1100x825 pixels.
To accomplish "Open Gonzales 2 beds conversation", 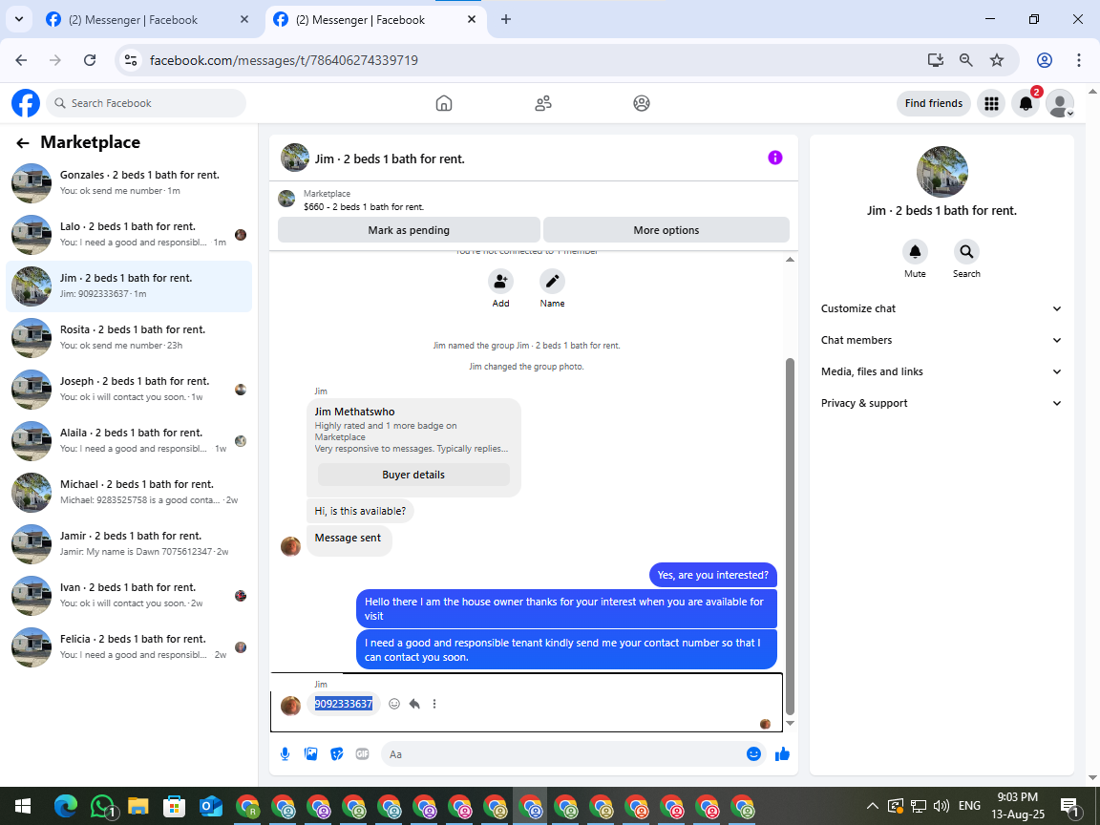I will pos(129,183).
